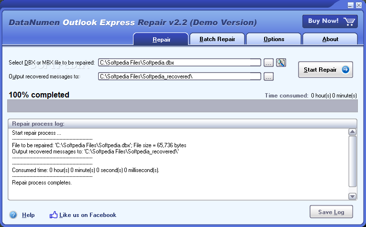Switch to the Repair tab
366x227 pixels.
tap(161, 39)
